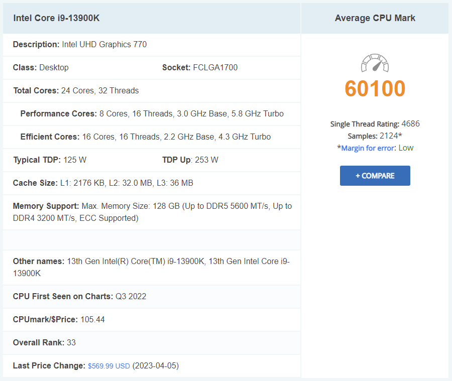Click the Average CPU Mark heading
Viewport: 452px width, 381px height.
click(x=375, y=18)
